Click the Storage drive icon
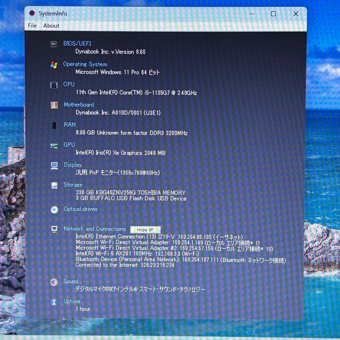340x340 pixels. pyautogui.click(x=54, y=185)
